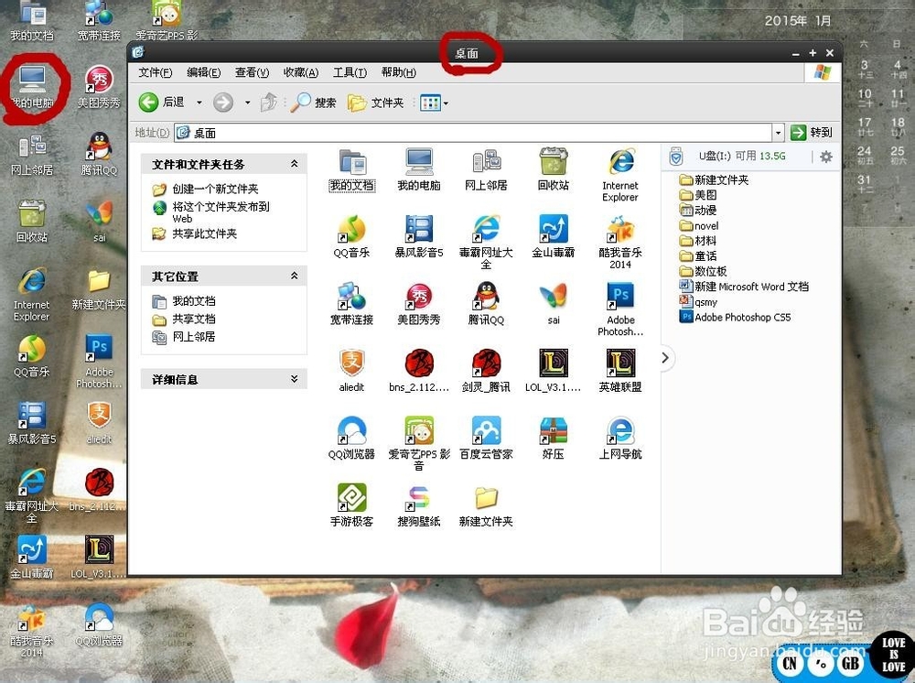915x683 pixels.
Task: Open the address bar dropdown arrow
Action: [778, 133]
